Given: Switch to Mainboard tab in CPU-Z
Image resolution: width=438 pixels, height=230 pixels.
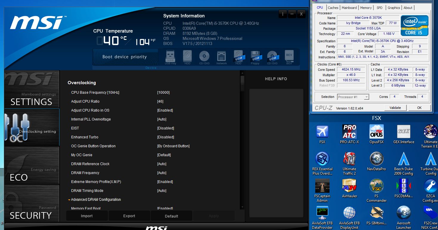Looking at the screenshot, I should [349, 8].
